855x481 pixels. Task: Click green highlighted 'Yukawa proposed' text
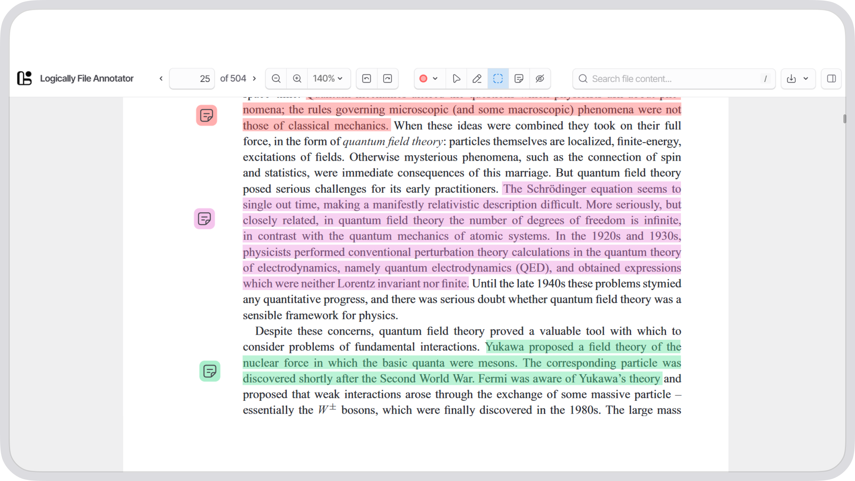(529, 347)
